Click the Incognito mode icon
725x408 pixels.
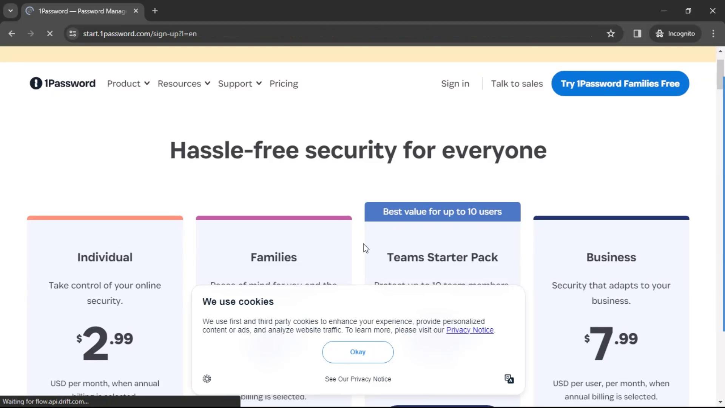tap(660, 33)
